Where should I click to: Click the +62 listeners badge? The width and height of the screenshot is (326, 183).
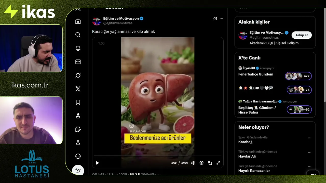coord(299,110)
